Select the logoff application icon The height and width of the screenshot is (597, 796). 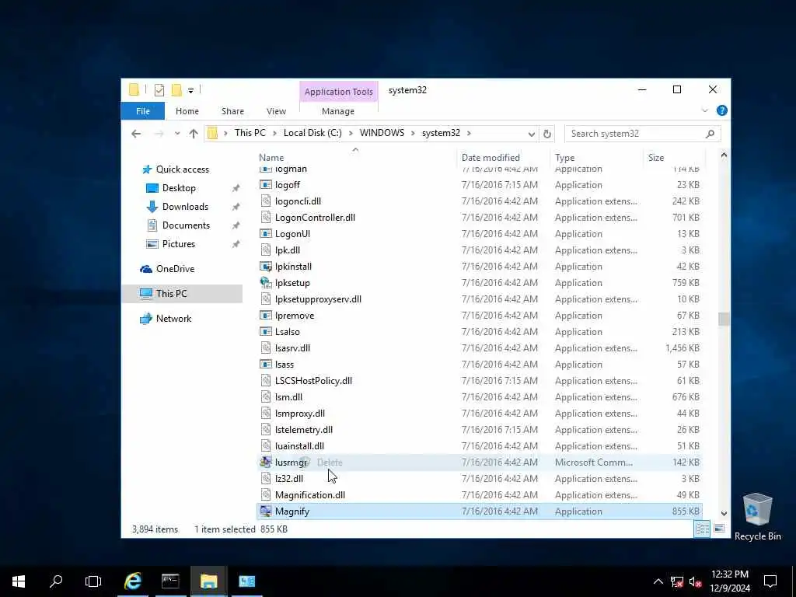266,185
